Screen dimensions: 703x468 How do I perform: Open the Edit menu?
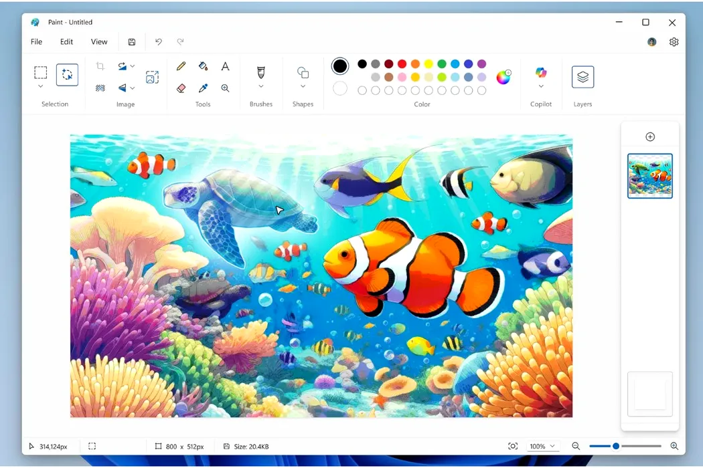pos(66,41)
